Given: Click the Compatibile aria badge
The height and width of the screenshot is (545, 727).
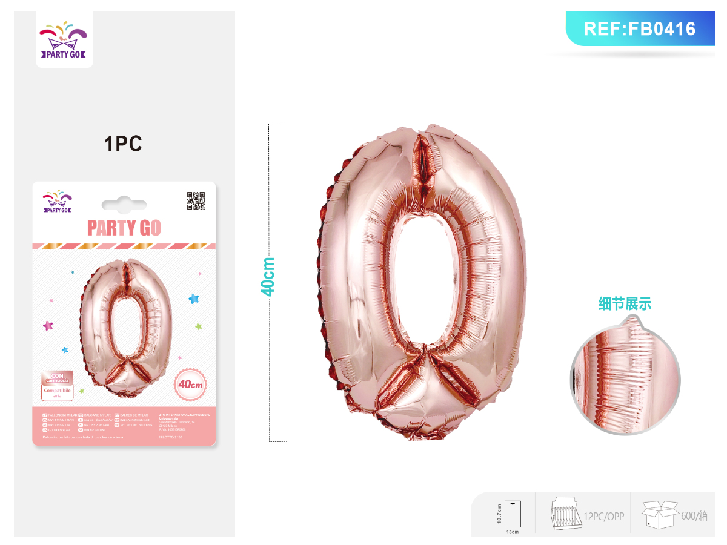Looking at the screenshot, I should pos(58,392).
